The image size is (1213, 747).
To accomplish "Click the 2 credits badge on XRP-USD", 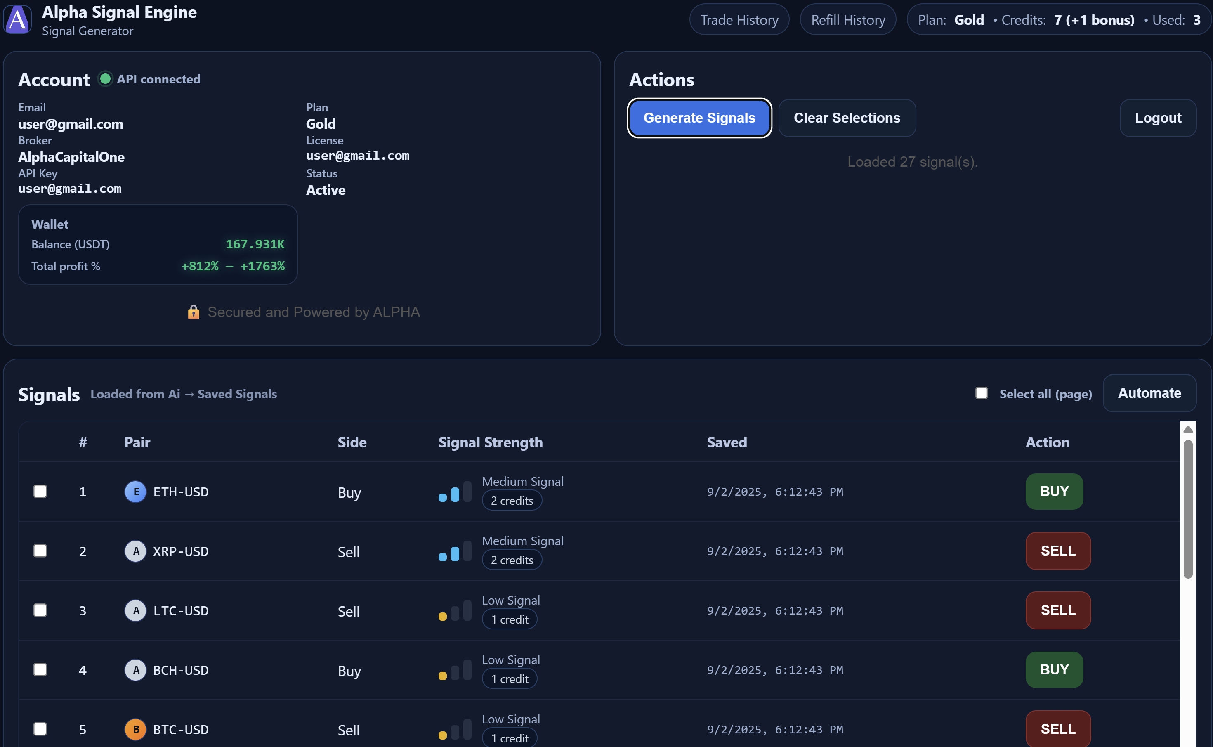I will point(512,560).
